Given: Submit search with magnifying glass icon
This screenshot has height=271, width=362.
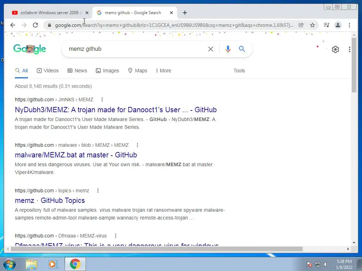Looking at the screenshot, I should click(x=242, y=49).
